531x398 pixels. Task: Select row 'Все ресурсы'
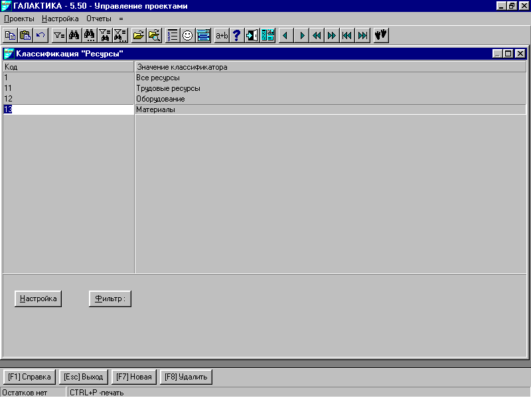[331, 78]
